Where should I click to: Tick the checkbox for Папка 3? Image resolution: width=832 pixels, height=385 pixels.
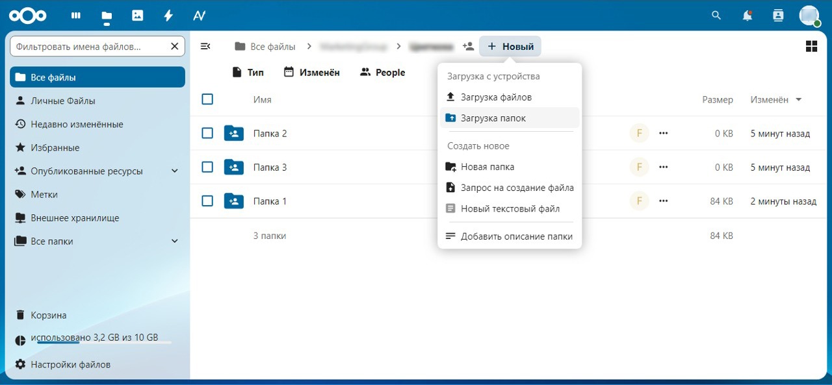tap(207, 167)
